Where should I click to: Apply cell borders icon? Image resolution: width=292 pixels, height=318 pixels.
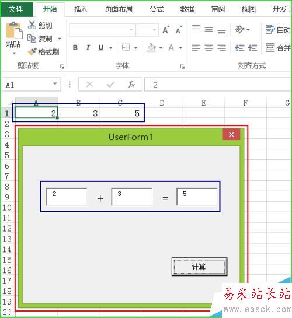126,48
